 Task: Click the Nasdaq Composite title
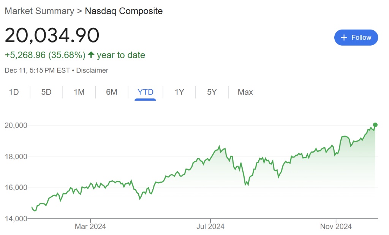coord(124,11)
